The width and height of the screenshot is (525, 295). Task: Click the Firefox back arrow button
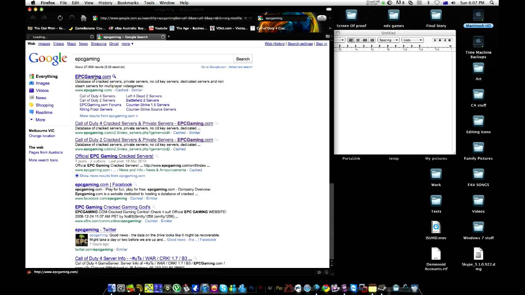point(33,18)
